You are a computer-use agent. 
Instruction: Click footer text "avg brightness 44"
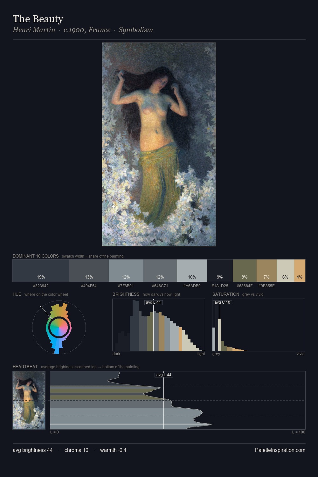[33, 450]
